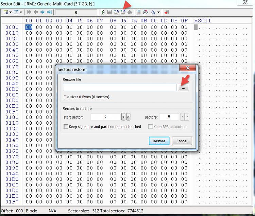The height and width of the screenshot is (216, 255).
Task: Click 'File size: 0 Bytes (0 sectors).' text
Action: pos(87,97)
